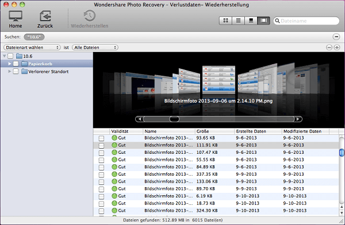345x225 pixels.
Task: Click the 10.6 folder icon
Action: point(20,56)
